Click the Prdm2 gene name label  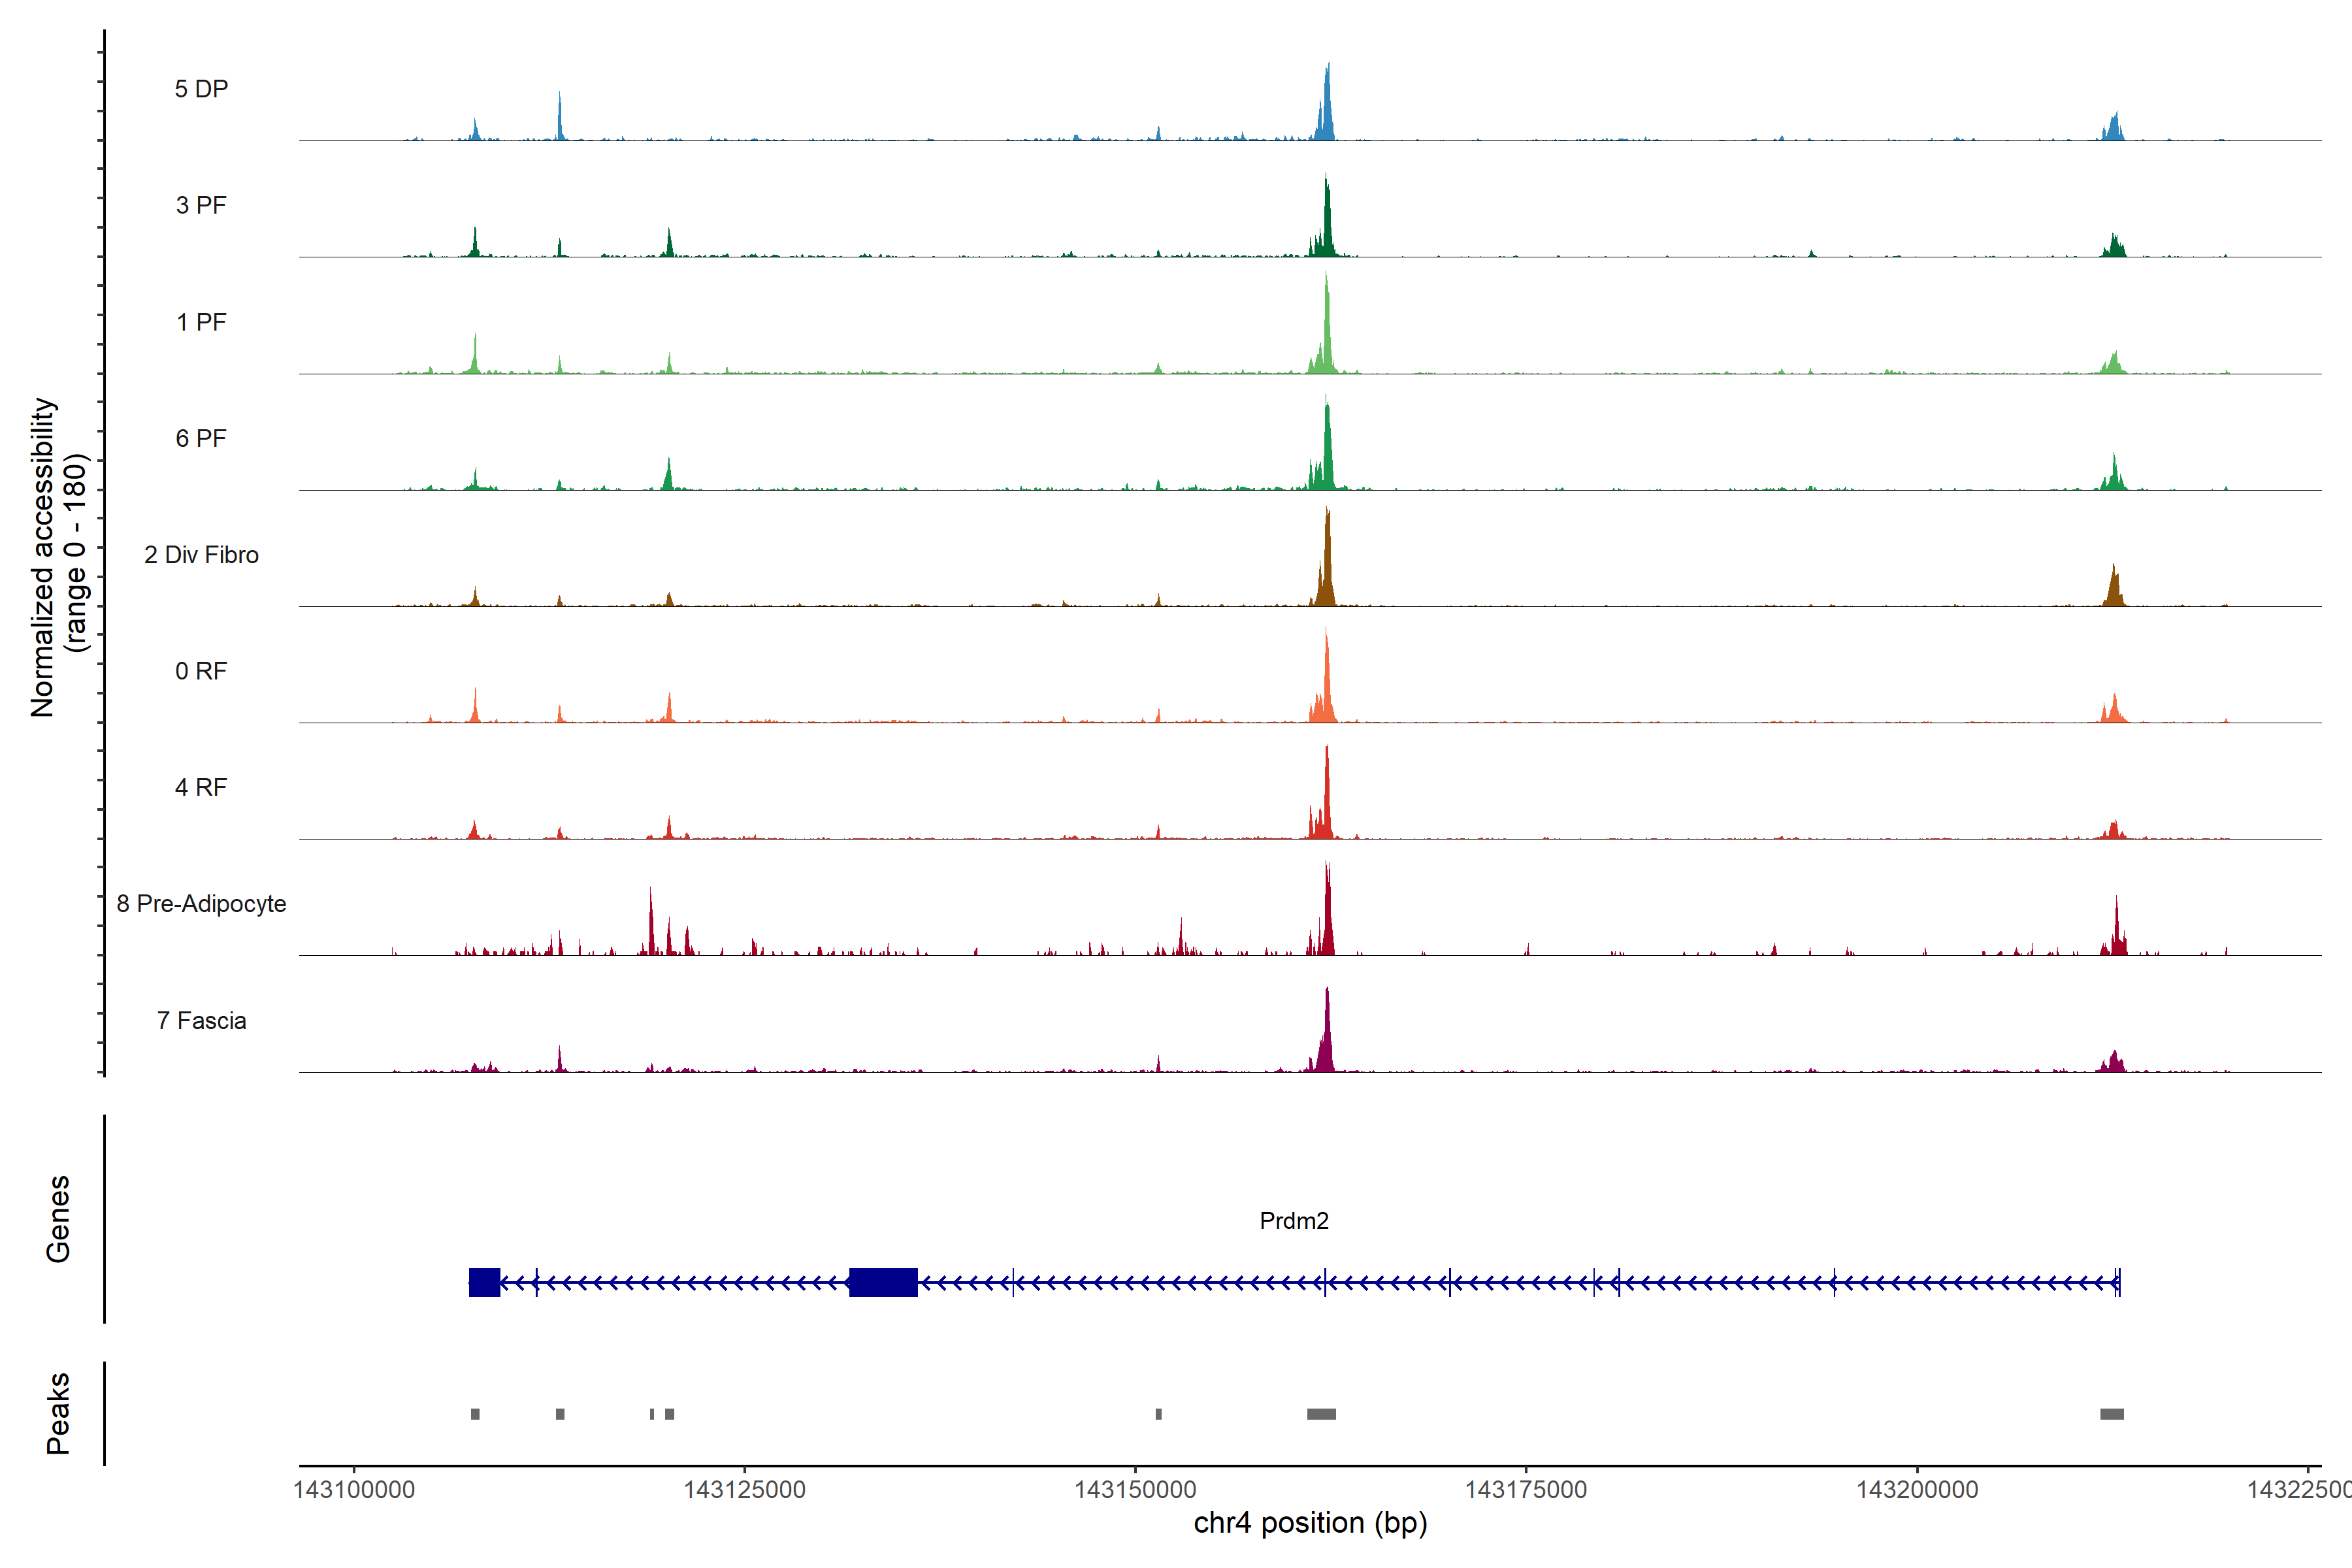[1294, 1220]
